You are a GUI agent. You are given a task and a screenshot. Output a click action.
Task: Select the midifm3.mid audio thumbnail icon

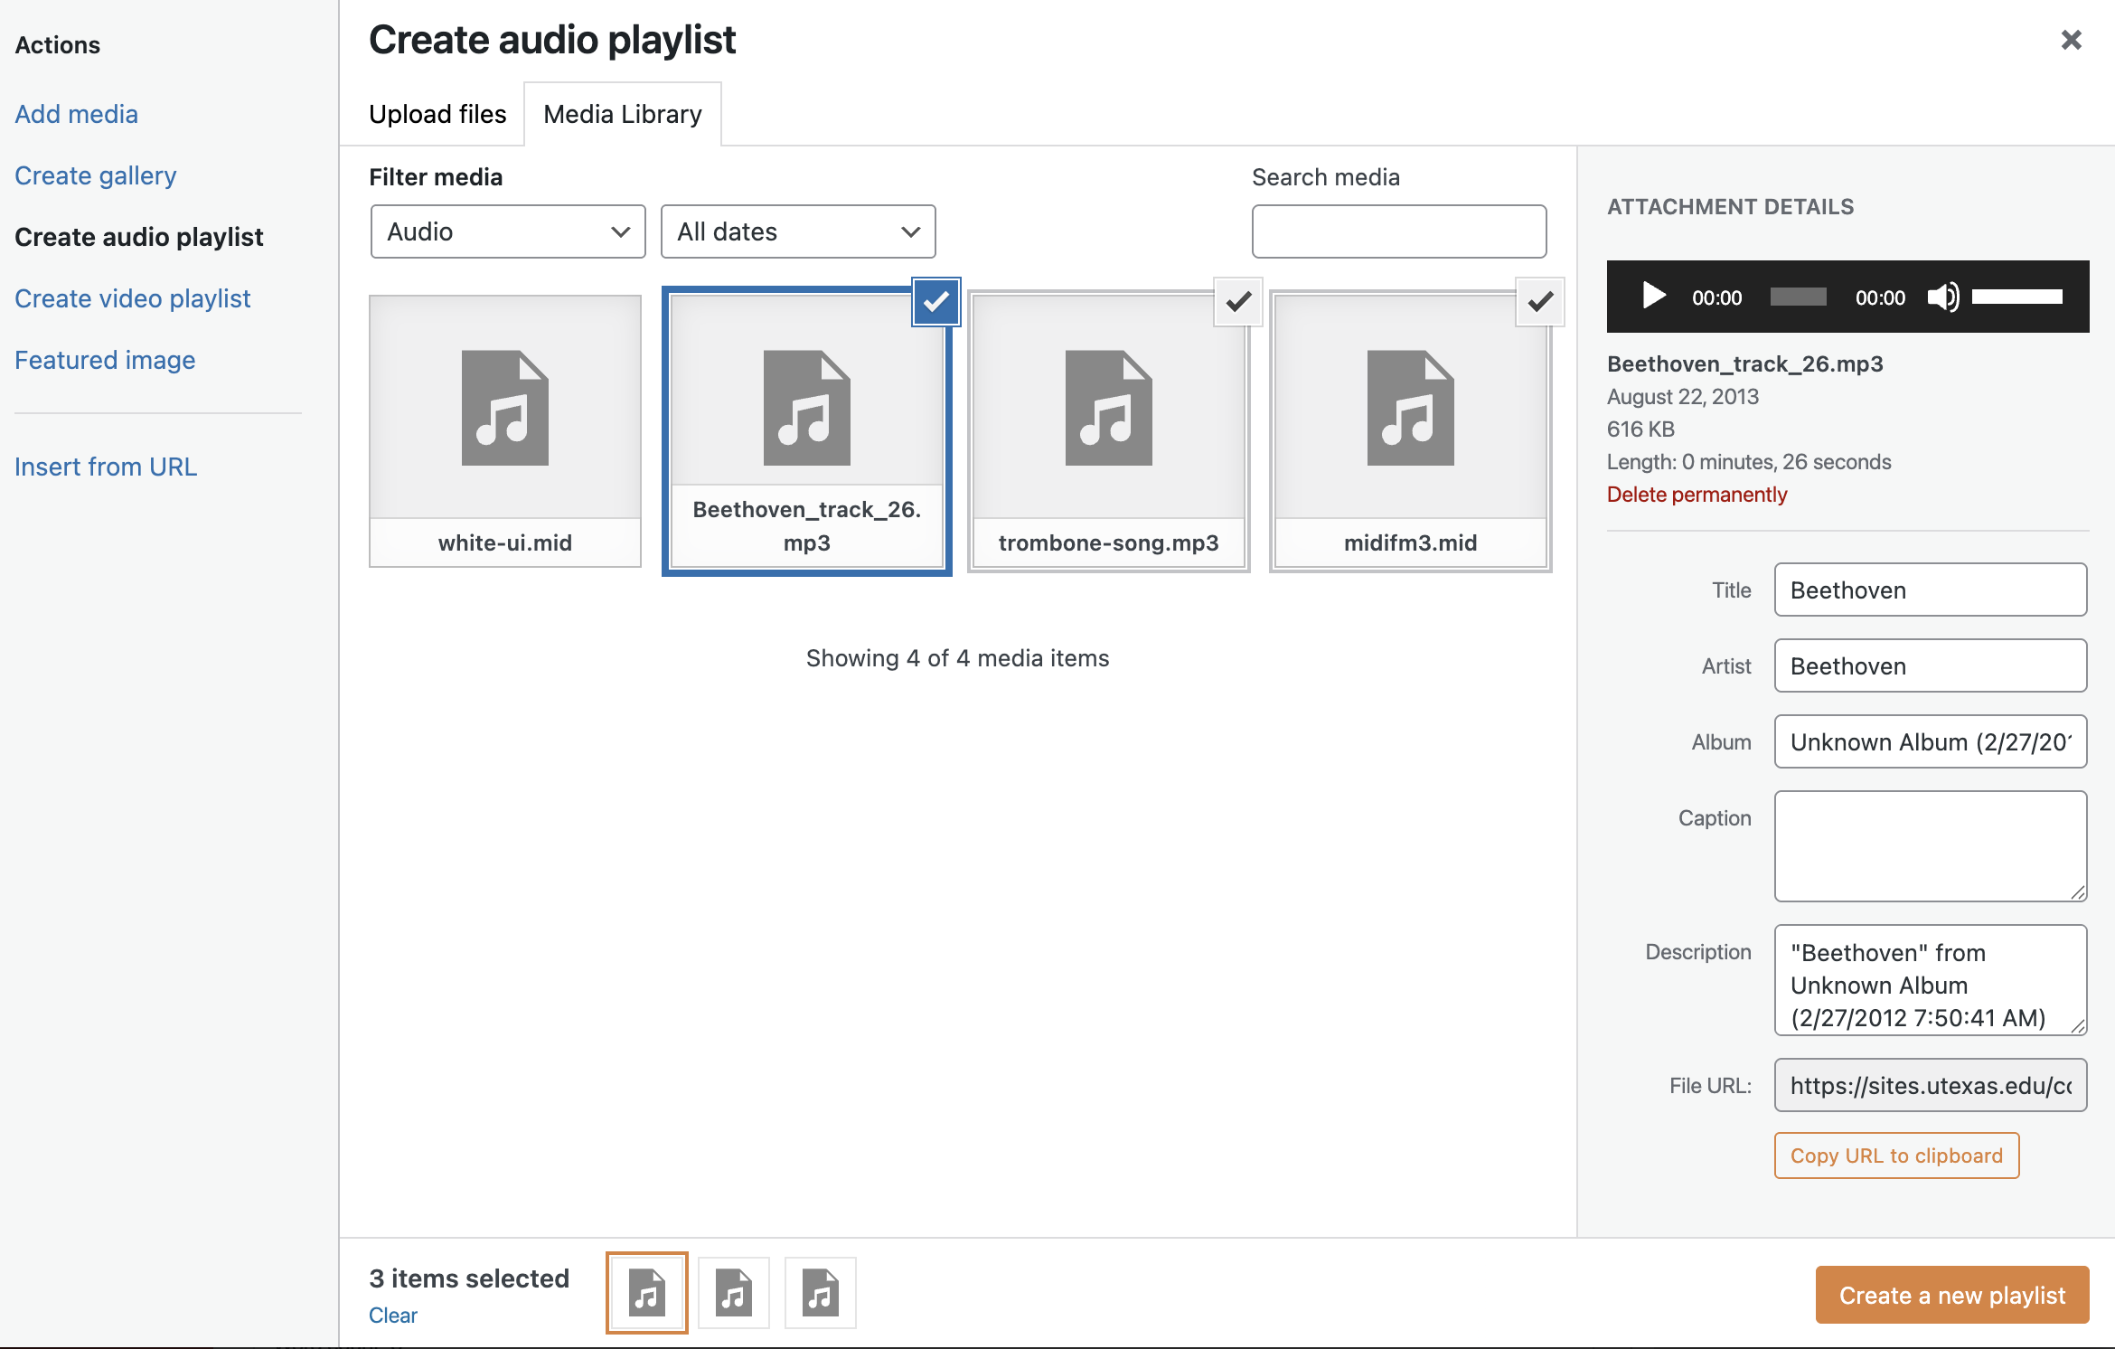(x=1410, y=409)
